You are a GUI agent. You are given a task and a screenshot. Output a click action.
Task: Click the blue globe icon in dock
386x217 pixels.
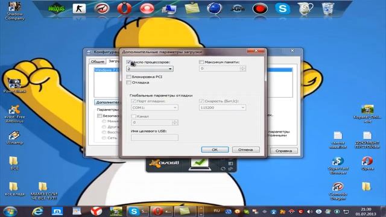click(x=215, y=8)
